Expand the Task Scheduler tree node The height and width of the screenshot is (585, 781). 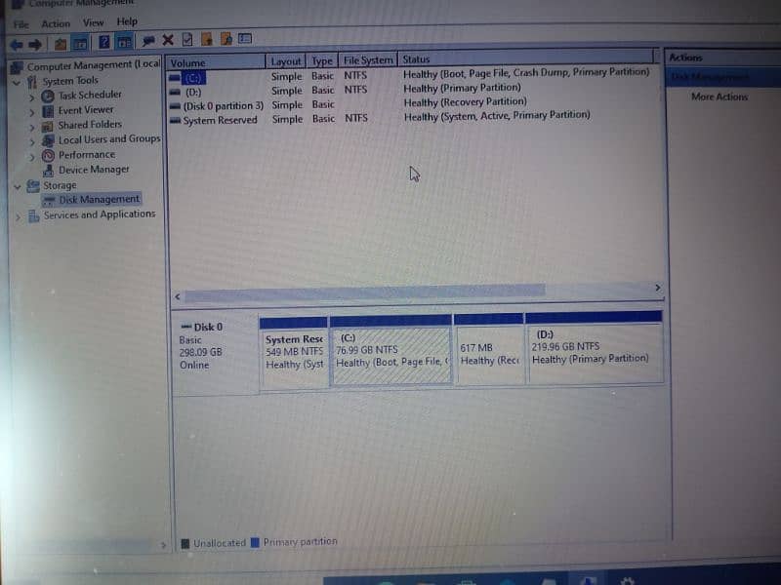click(31, 96)
